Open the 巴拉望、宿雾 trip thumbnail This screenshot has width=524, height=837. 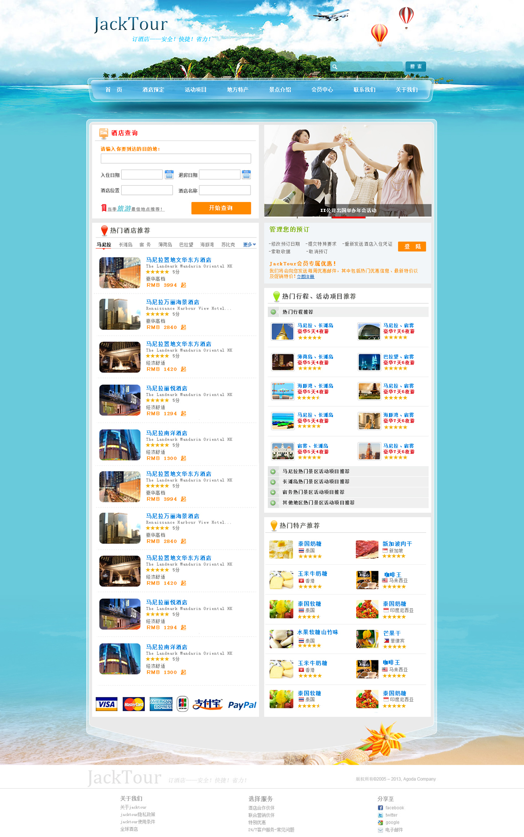pos(369,362)
